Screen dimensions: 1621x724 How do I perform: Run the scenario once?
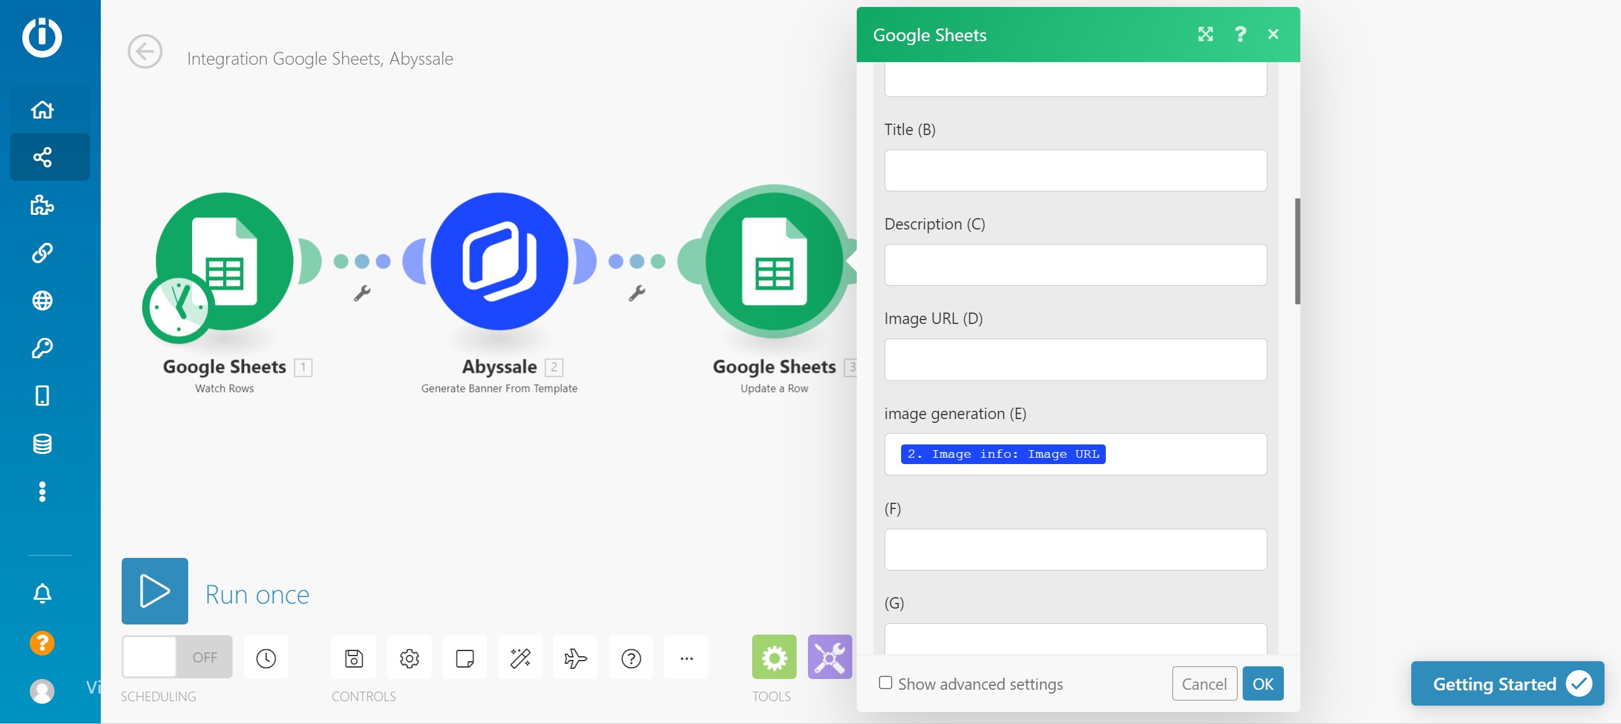click(x=155, y=591)
